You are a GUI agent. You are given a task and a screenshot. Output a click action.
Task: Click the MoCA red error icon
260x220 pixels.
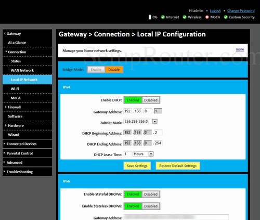point(207,17)
